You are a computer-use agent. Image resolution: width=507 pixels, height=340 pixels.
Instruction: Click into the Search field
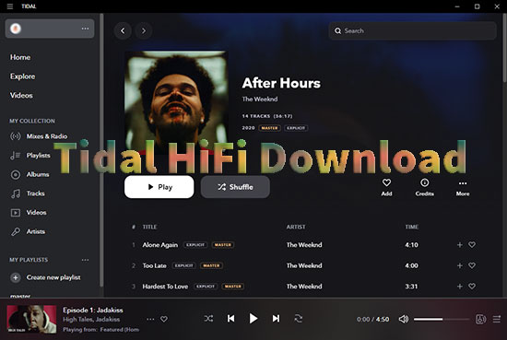pos(412,30)
